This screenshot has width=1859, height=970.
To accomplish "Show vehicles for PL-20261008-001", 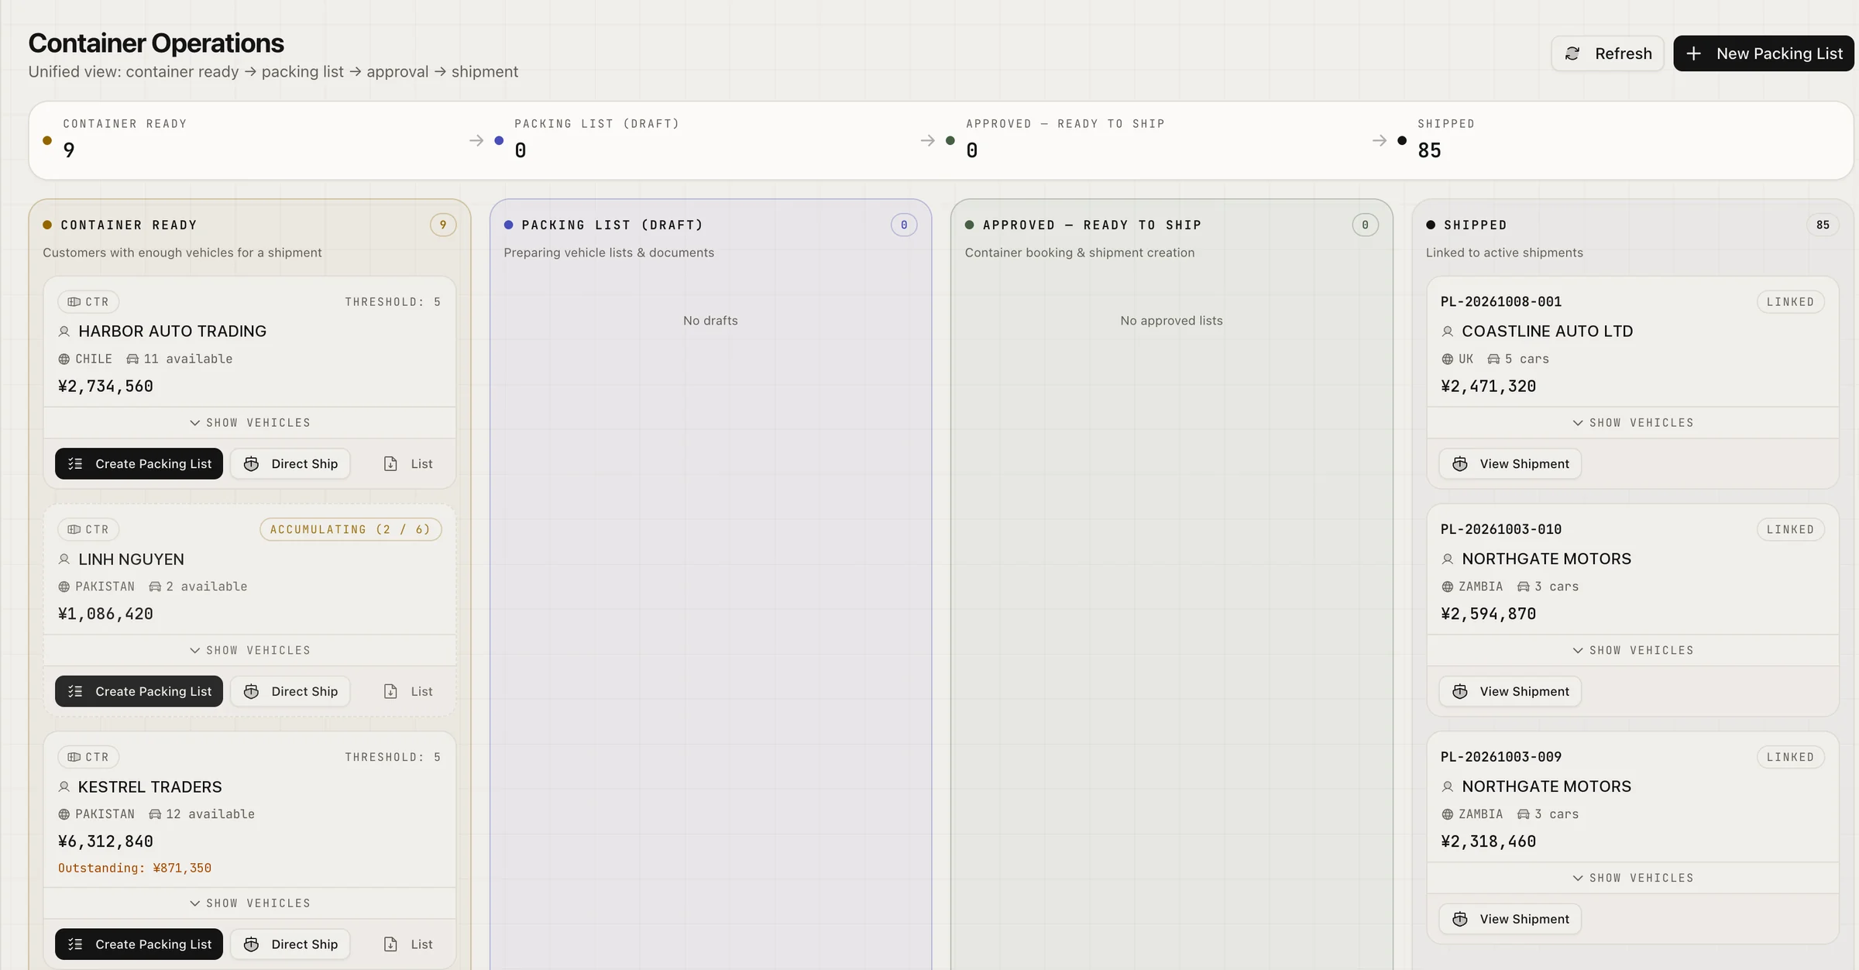I will pos(1633,422).
